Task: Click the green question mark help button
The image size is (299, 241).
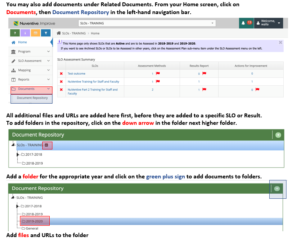Action: click(x=15, y=33)
